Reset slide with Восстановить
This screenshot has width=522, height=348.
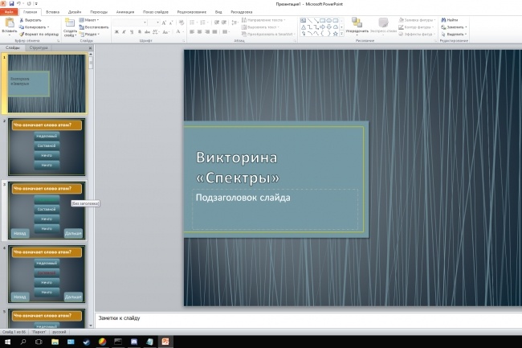(93, 27)
